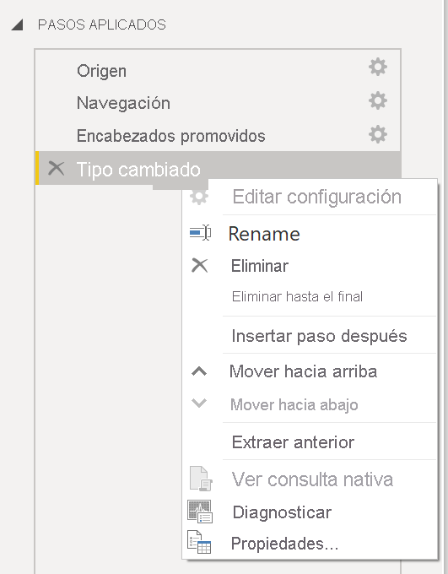
Task: Delete step using X beside Tipo cambiado
Action: click(x=56, y=169)
